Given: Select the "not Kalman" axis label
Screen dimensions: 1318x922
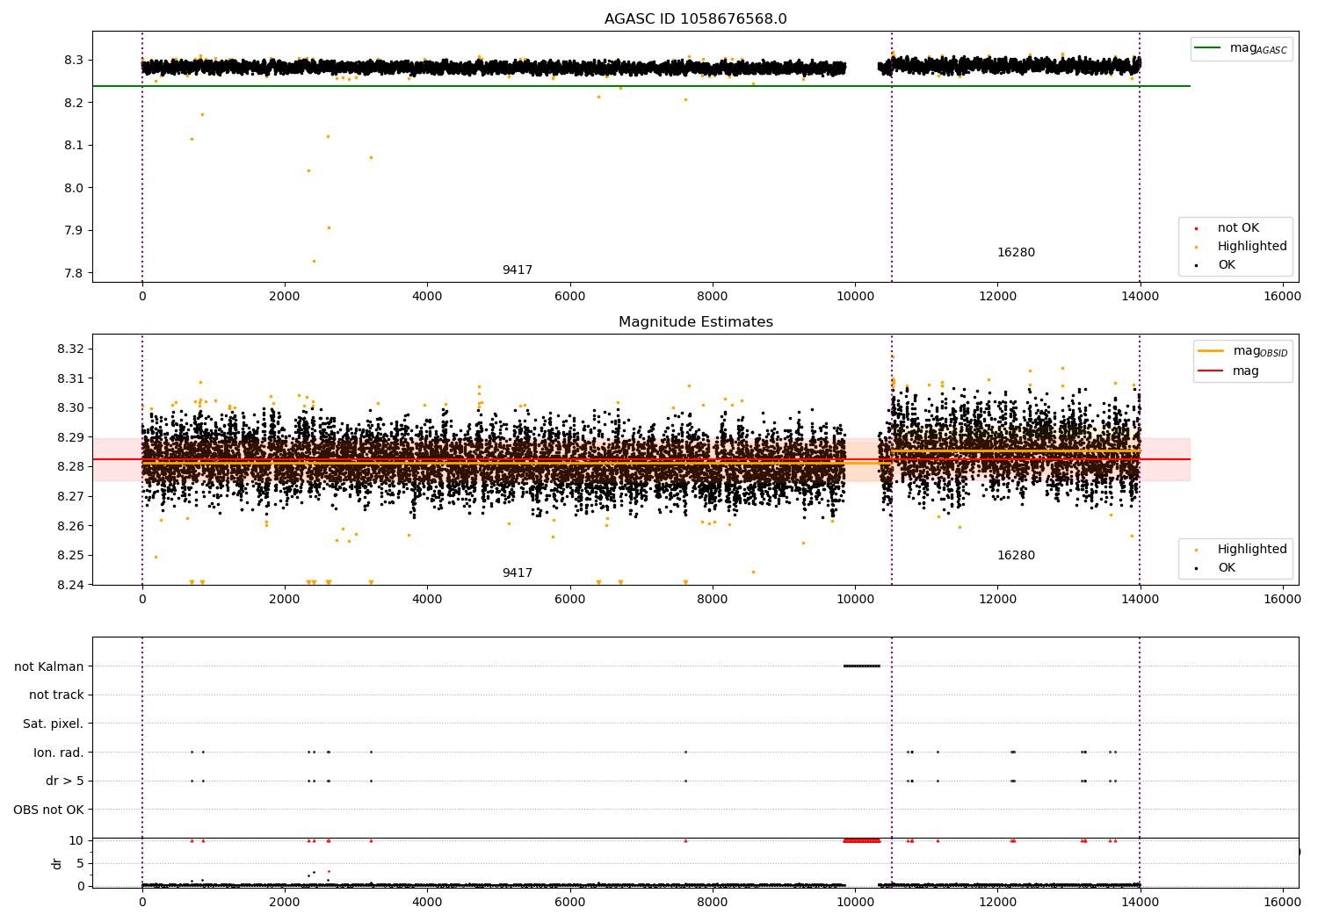Looking at the screenshot, I should click(49, 666).
